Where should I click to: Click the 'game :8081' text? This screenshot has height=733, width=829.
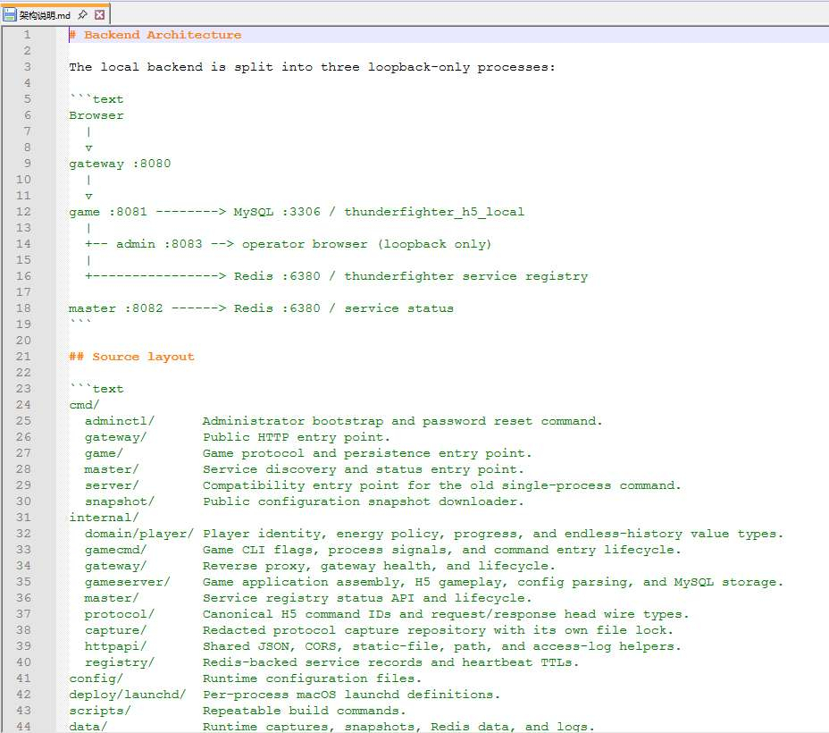point(108,212)
